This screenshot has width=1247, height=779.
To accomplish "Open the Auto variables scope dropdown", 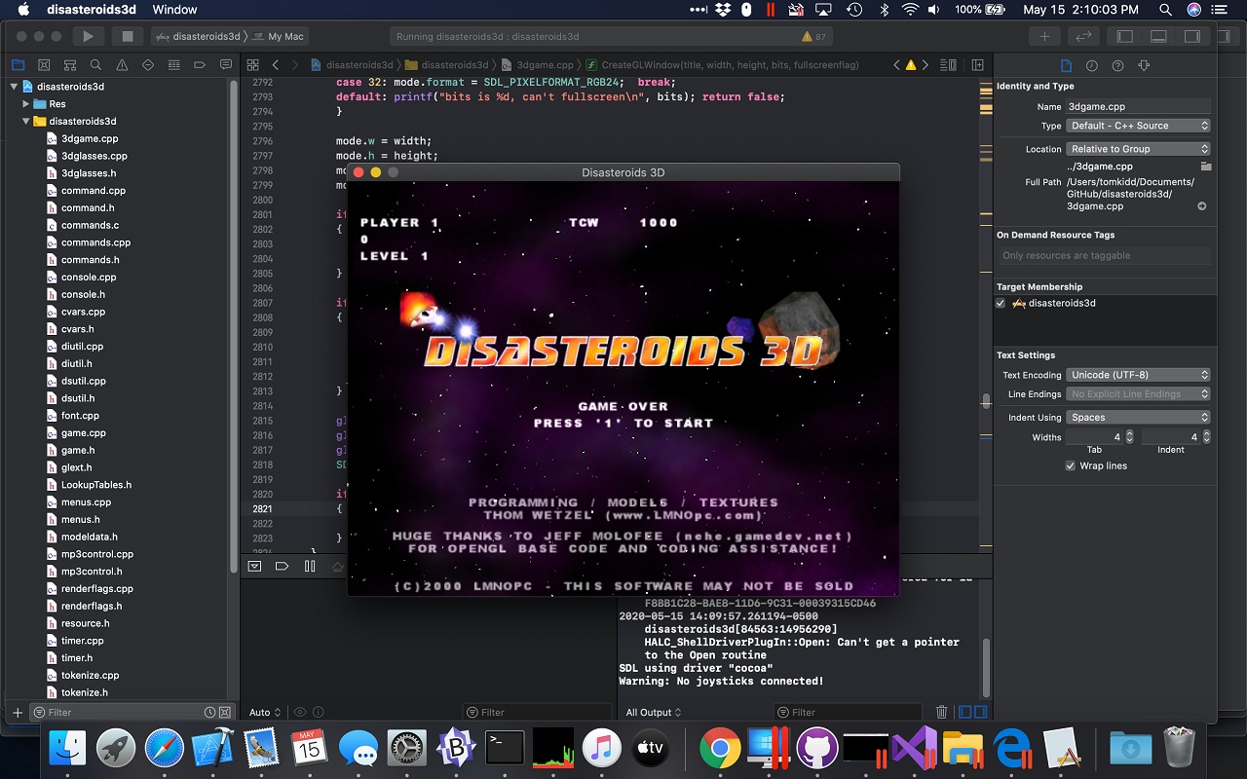I will pyautogui.click(x=265, y=713).
